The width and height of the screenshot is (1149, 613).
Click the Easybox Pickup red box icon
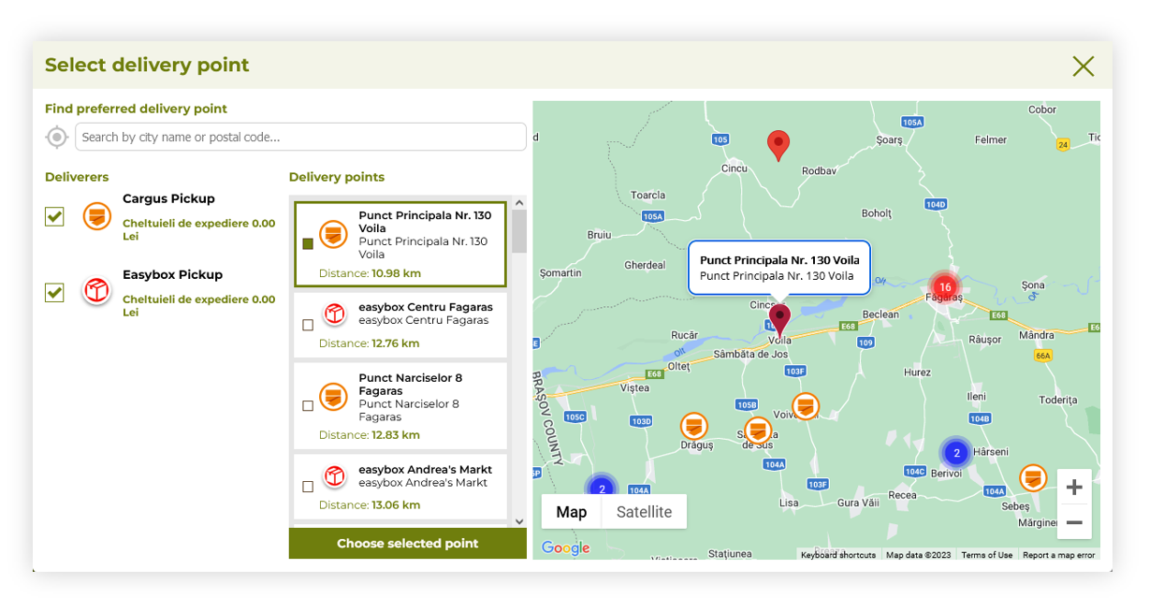point(96,291)
